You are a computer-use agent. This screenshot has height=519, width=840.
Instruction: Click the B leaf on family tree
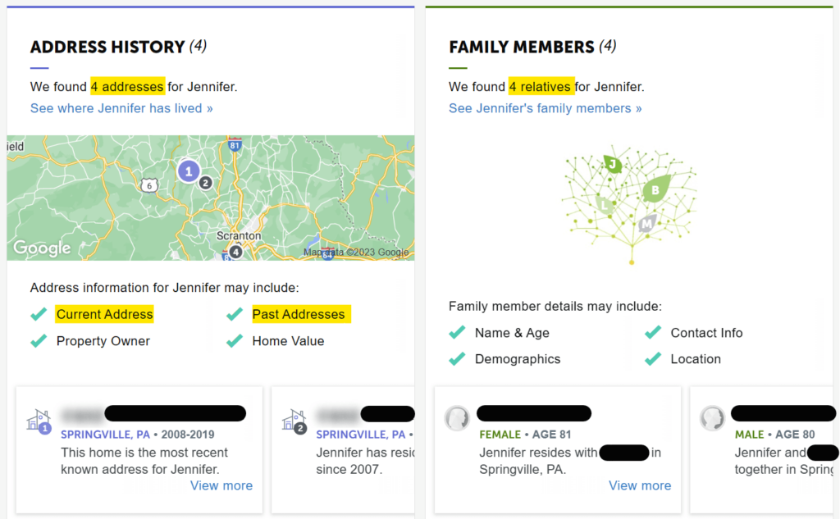[x=655, y=191]
